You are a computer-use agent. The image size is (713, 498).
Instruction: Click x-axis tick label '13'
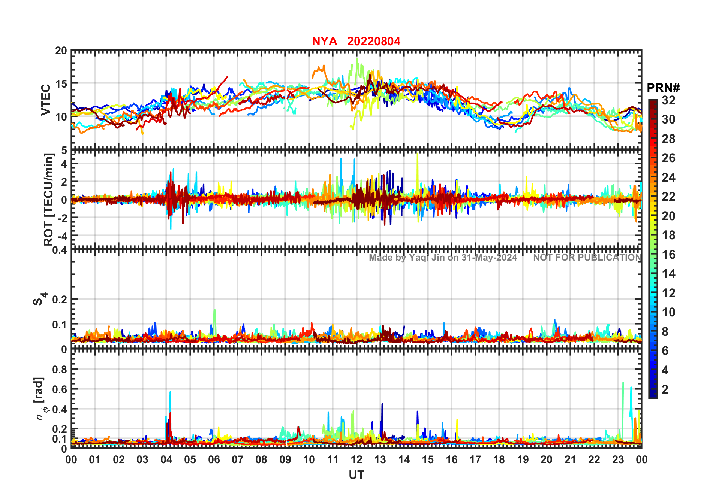[380, 459]
